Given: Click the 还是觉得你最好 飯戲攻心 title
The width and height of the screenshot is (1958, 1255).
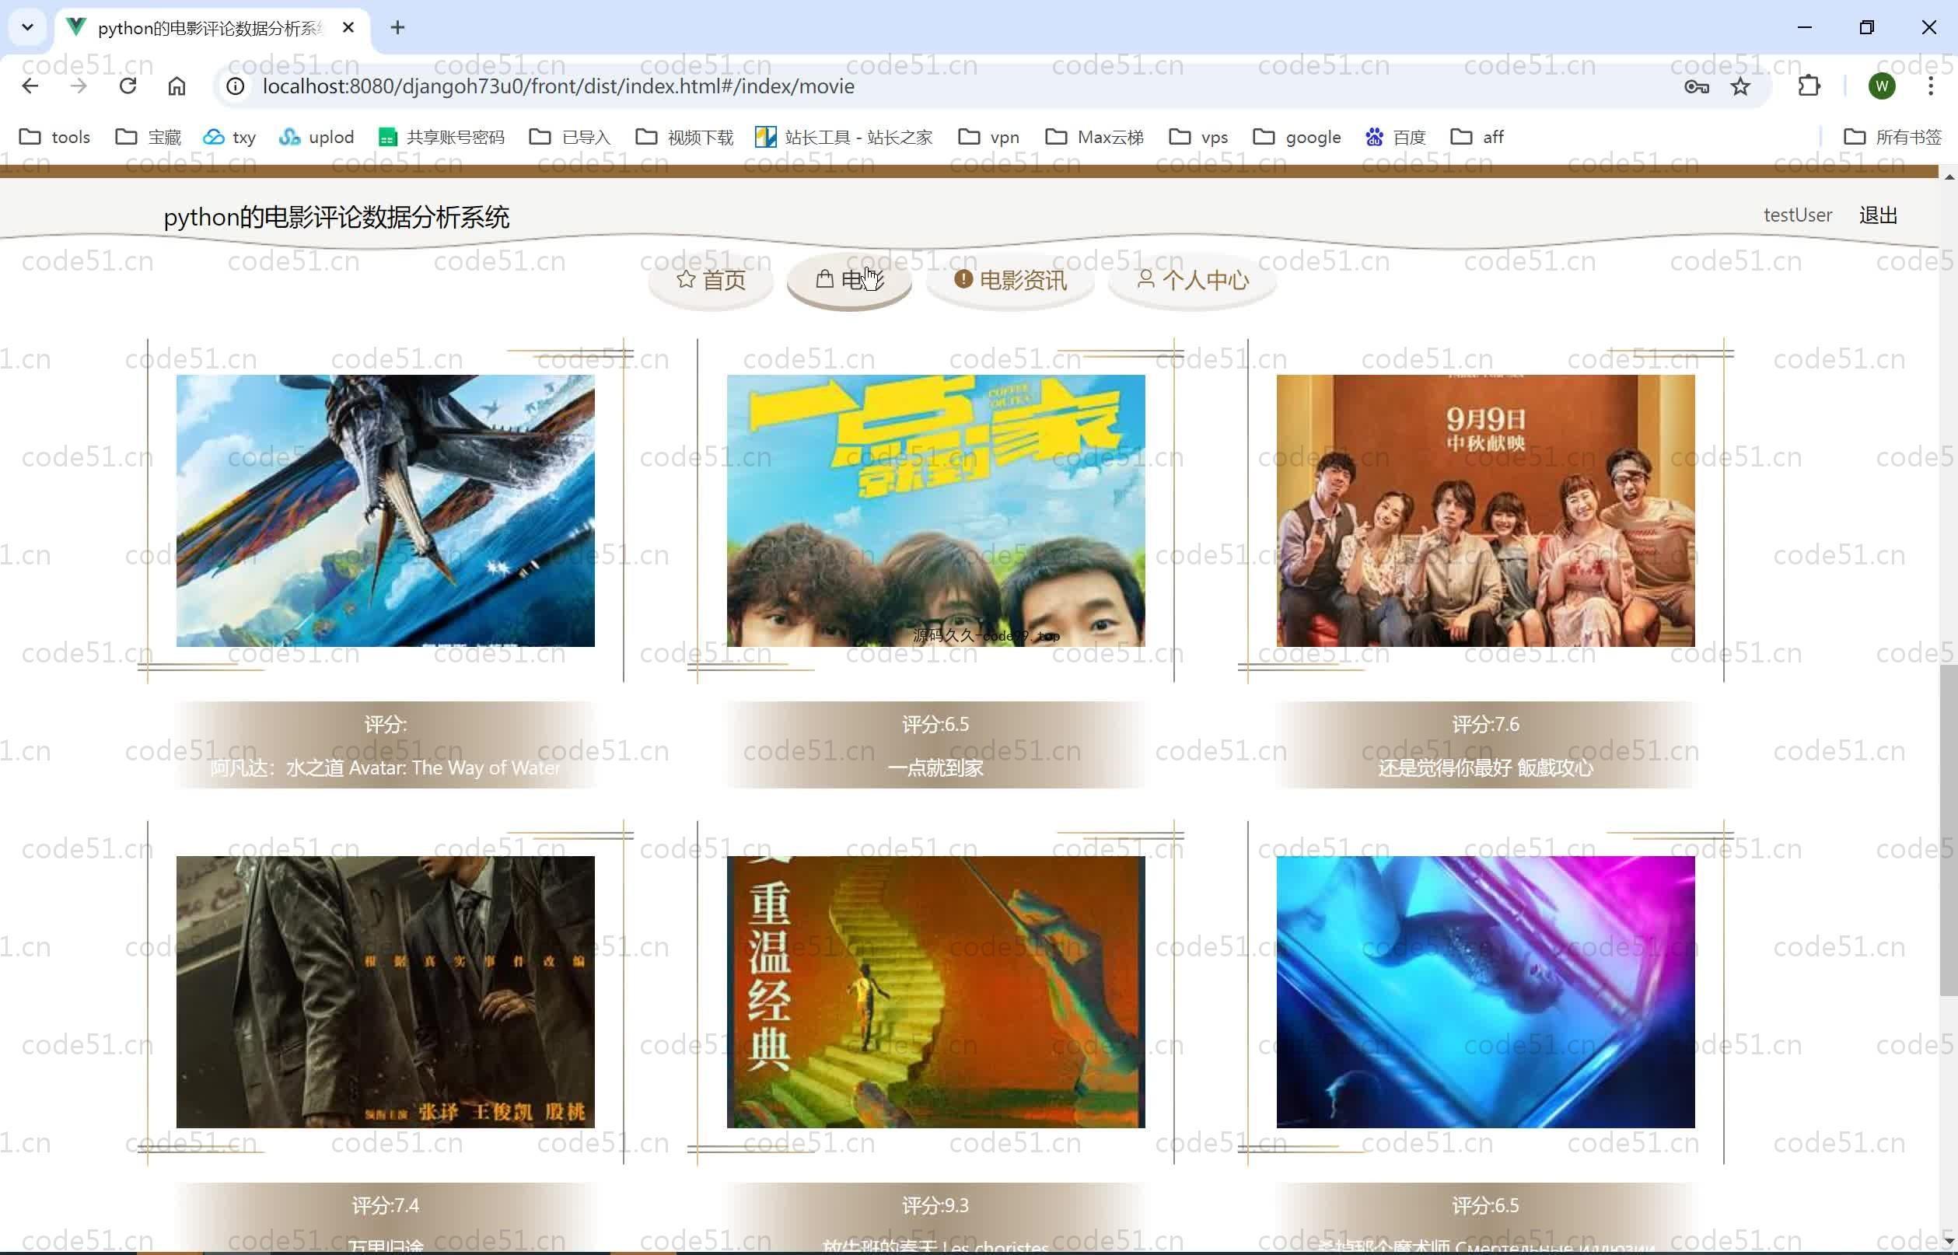Looking at the screenshot, I should pos(1485,767).
